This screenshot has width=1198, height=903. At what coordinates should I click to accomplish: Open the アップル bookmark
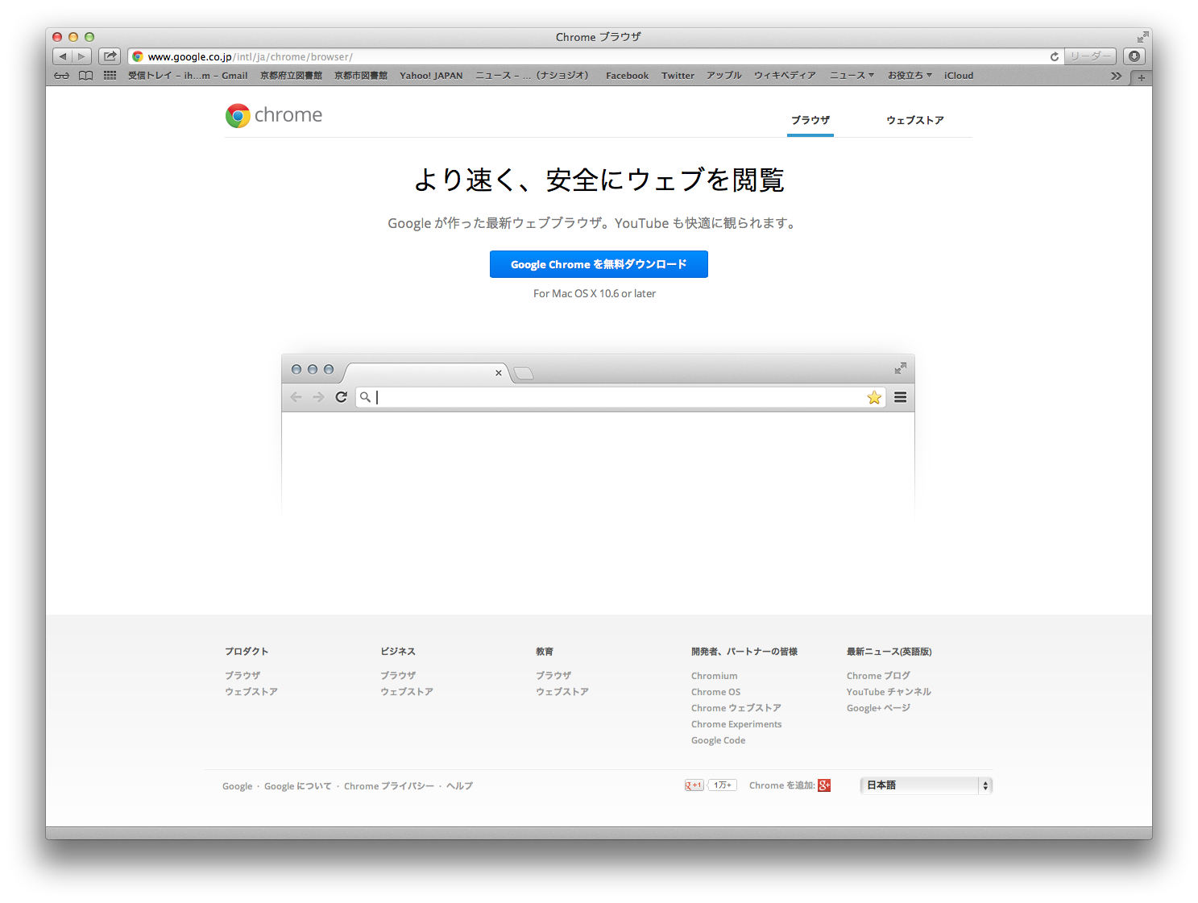723,76
